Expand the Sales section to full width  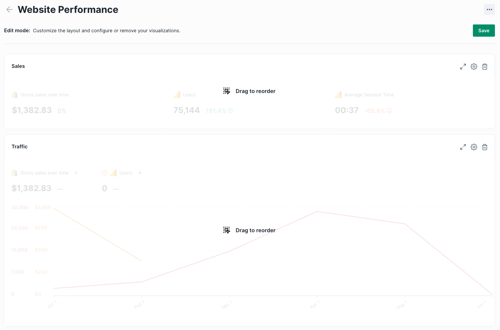(x=463, y=67)
